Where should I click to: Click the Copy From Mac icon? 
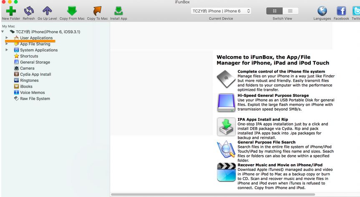coord(72,11)
